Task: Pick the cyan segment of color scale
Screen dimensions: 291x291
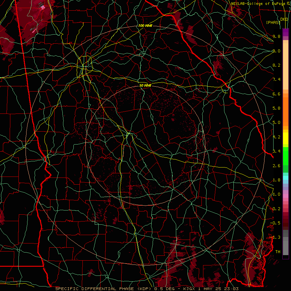Action: tap(286, 178)
